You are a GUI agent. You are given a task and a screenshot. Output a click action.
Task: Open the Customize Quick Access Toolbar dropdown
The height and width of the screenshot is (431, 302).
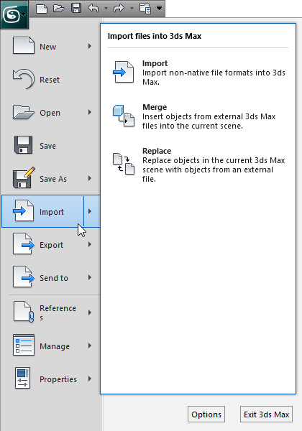(x=159, y=8)
